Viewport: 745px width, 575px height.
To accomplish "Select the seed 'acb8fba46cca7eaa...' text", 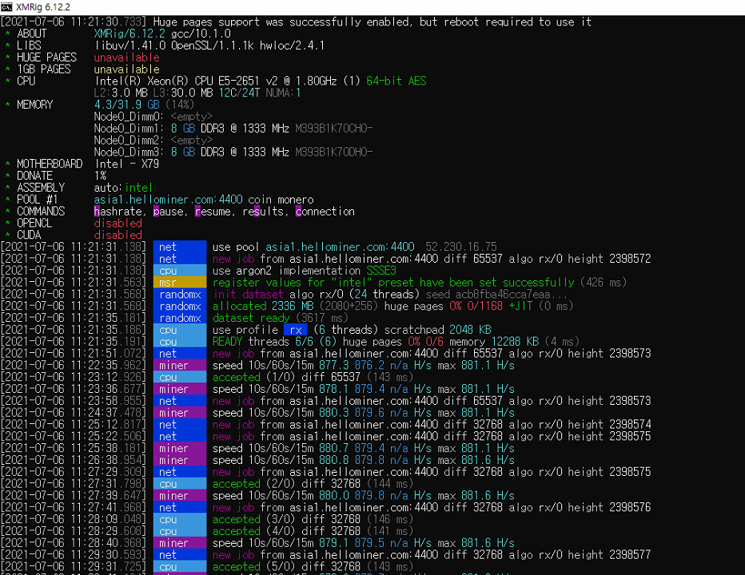I will coord(512,295).
